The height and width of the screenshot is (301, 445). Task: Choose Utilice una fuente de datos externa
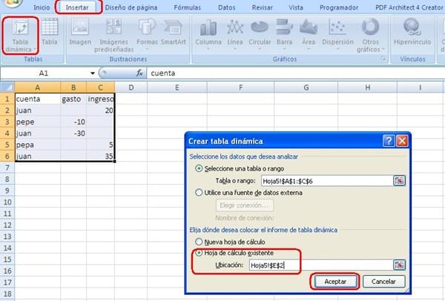(248, 193)
